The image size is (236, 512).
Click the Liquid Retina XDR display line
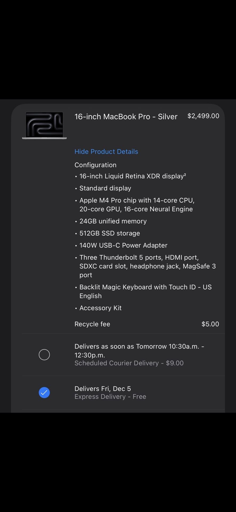tap(133, 176)
